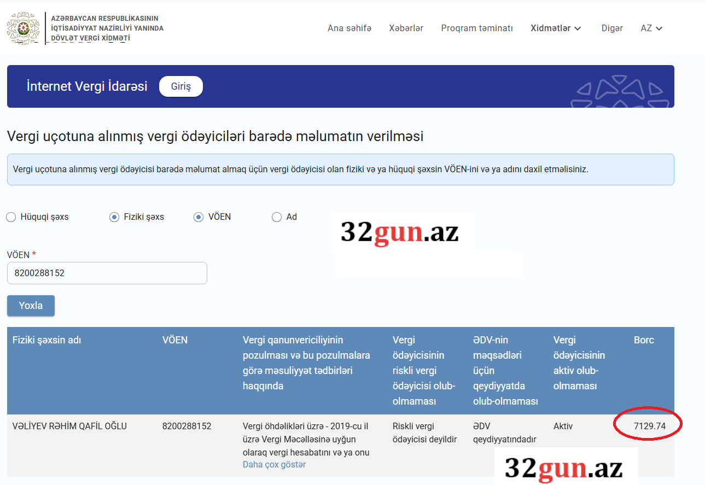Go to Proqram təminatı page
Screen dimensions: 705x485
pyautogui.click(x=477, y=28)
